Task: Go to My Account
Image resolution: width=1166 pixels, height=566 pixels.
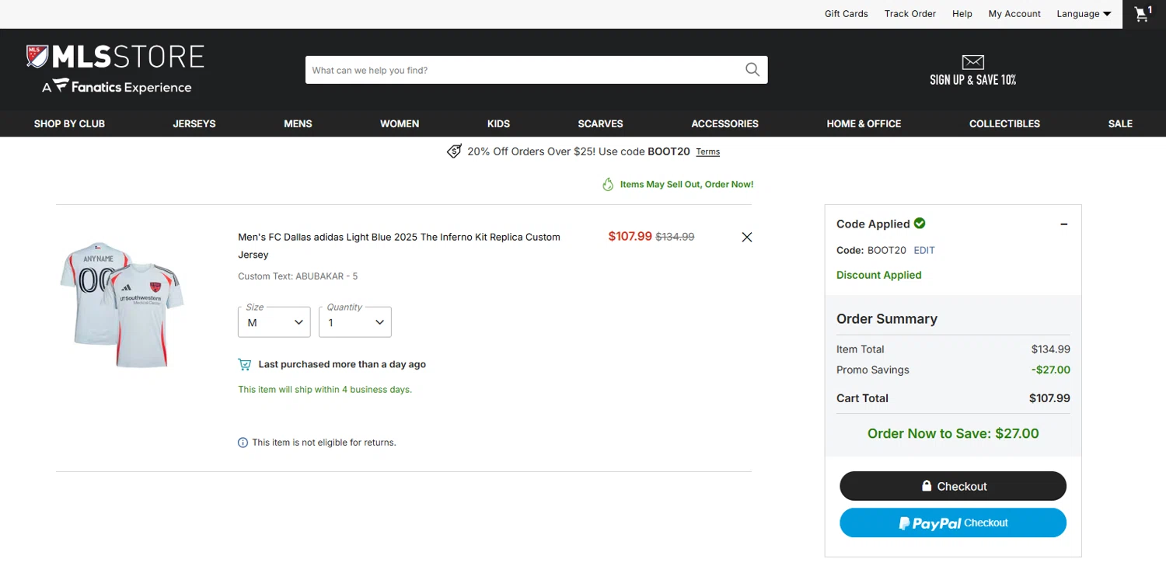Action: 1014,14
